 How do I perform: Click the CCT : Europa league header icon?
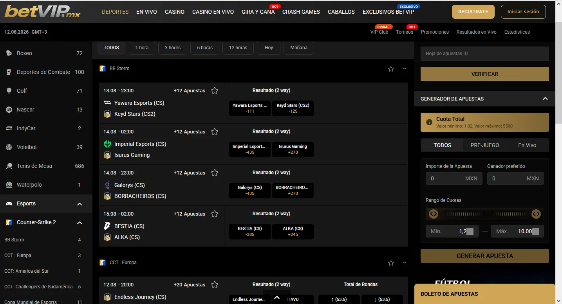click(x=103, y=263)
